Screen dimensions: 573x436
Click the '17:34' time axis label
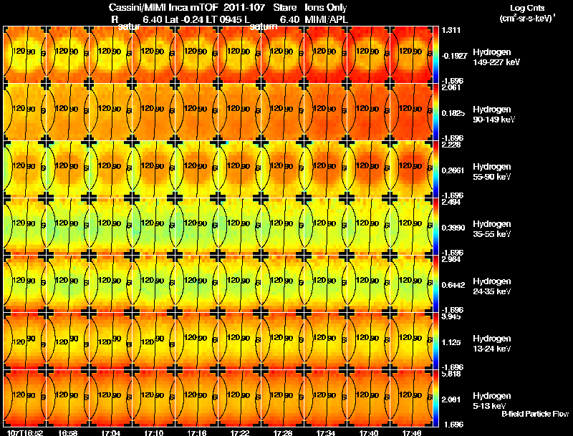coord(326,432)
